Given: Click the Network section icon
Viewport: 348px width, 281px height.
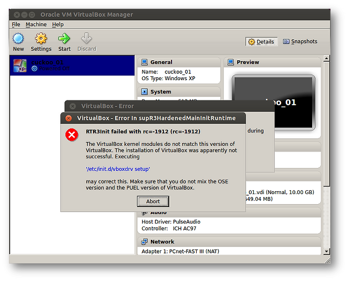Looking at the screenshot, I should coord(144,241).
